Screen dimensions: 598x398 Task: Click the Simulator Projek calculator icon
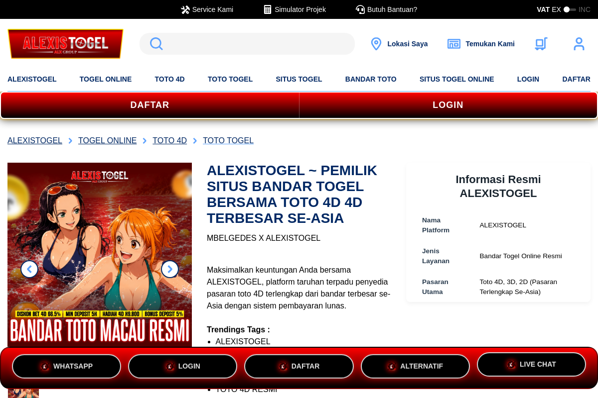268,9
